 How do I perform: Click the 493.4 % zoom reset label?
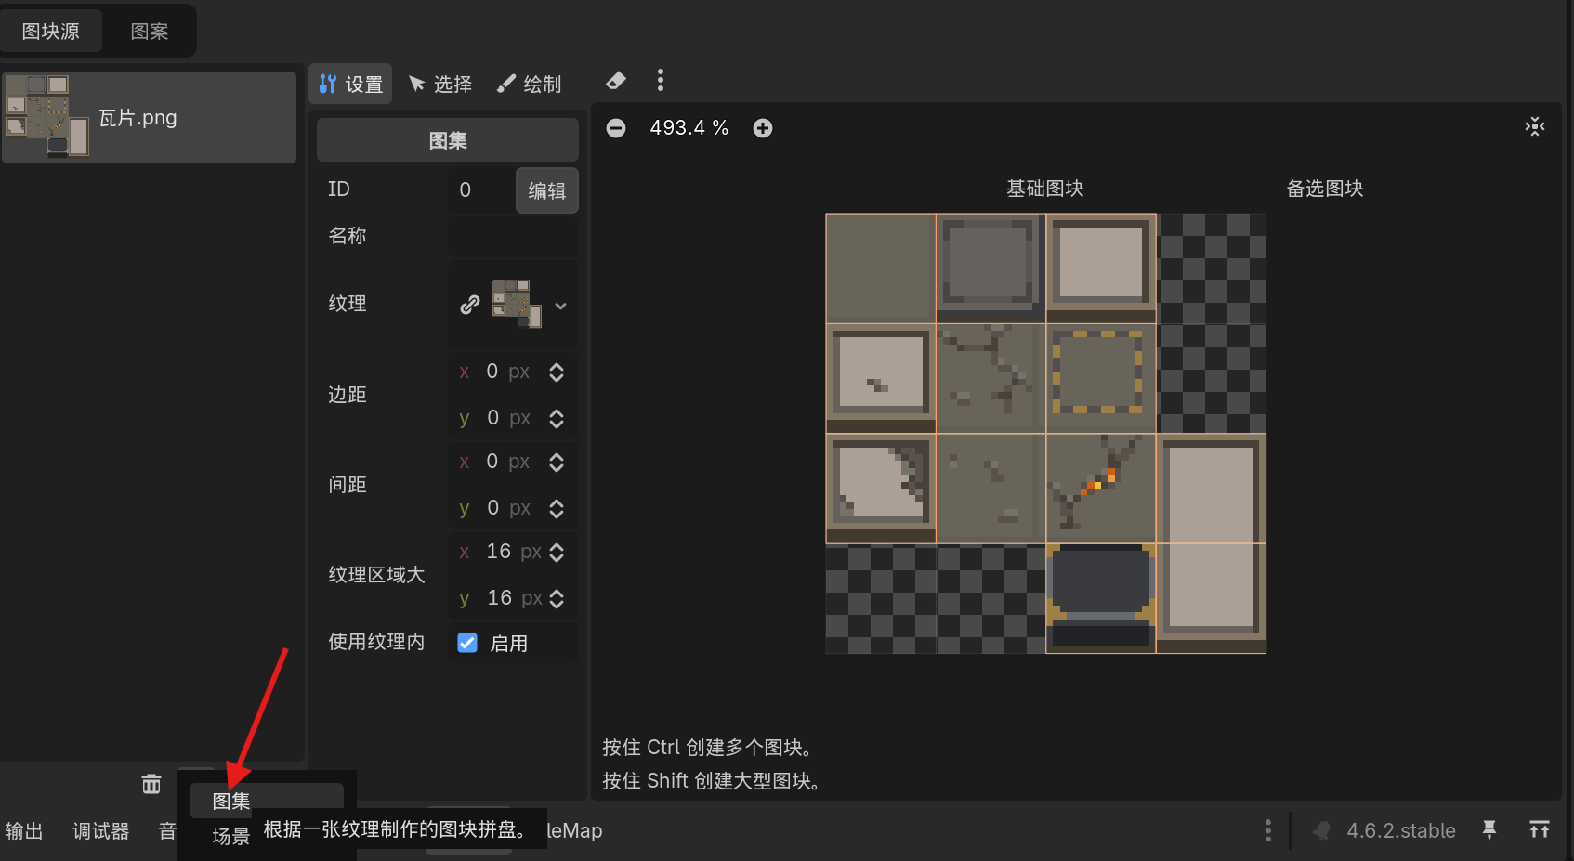click(689, 128)
